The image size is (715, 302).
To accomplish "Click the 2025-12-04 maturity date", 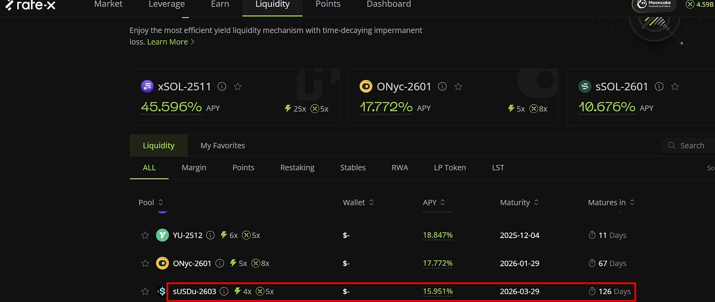I will click(520, 235).
